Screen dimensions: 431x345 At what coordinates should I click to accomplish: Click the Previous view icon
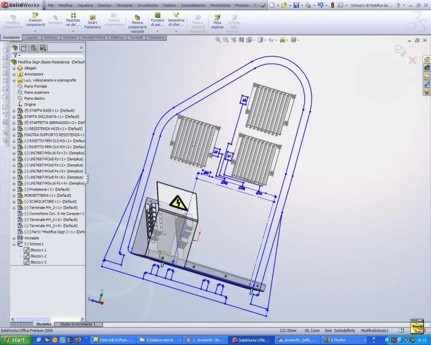click(234, 40)
